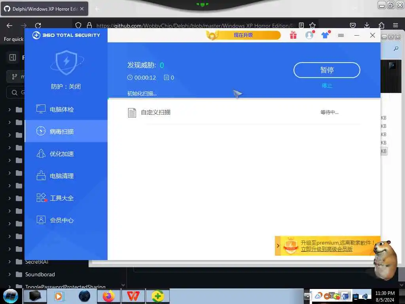The width and height of the screenshot is (405, 304).
Task: Bookmark this page with star icon
Action: [x=312, y=25]
